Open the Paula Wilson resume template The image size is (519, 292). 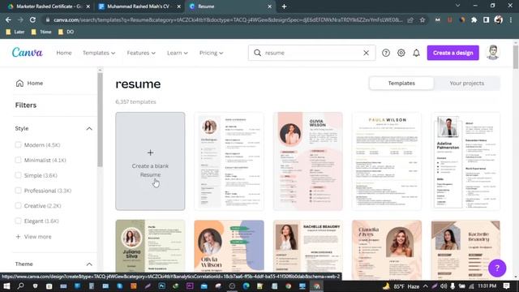click(387, 161)
